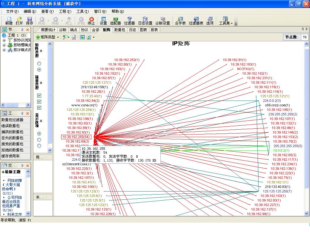310x232 pixels.
Task: Switch to the 数据包 tab
Action: pyautogui.click(x=120, y=30)
